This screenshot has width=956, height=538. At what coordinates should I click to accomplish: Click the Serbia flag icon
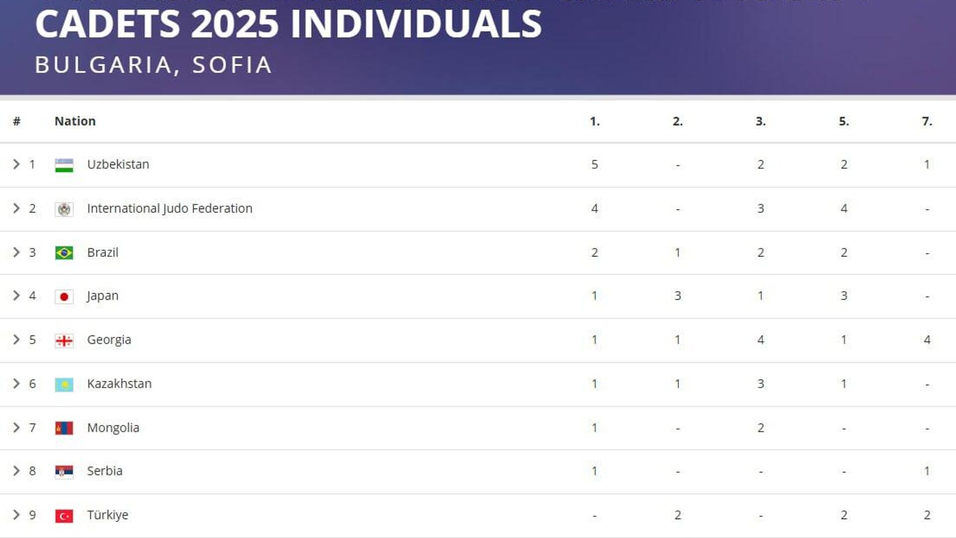click(x=64, y=471)
